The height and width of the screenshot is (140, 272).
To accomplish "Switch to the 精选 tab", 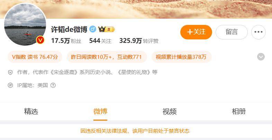I will (x=31, y=111).
